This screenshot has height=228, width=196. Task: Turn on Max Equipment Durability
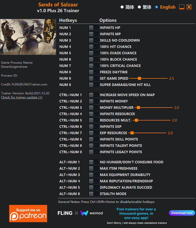coord(94,175)
